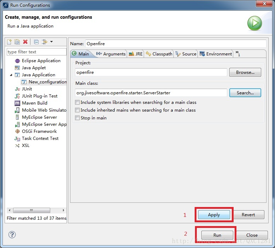Click the Apply button

tap(214, 214)
